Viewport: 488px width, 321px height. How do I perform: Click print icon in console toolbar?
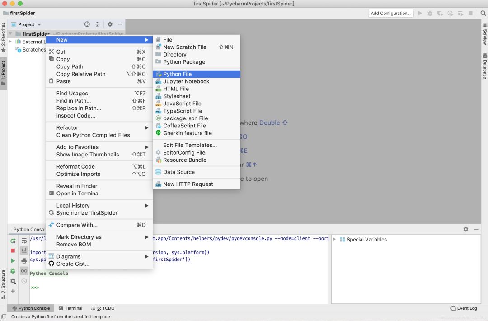click(24, 260)
